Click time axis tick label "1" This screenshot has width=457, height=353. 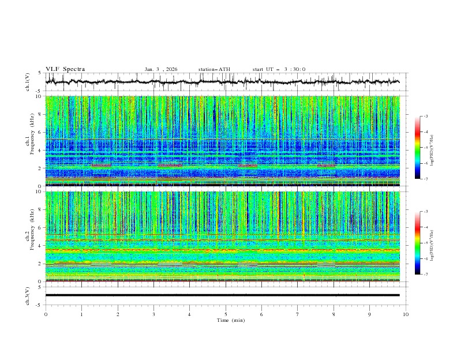pos(81,314)
